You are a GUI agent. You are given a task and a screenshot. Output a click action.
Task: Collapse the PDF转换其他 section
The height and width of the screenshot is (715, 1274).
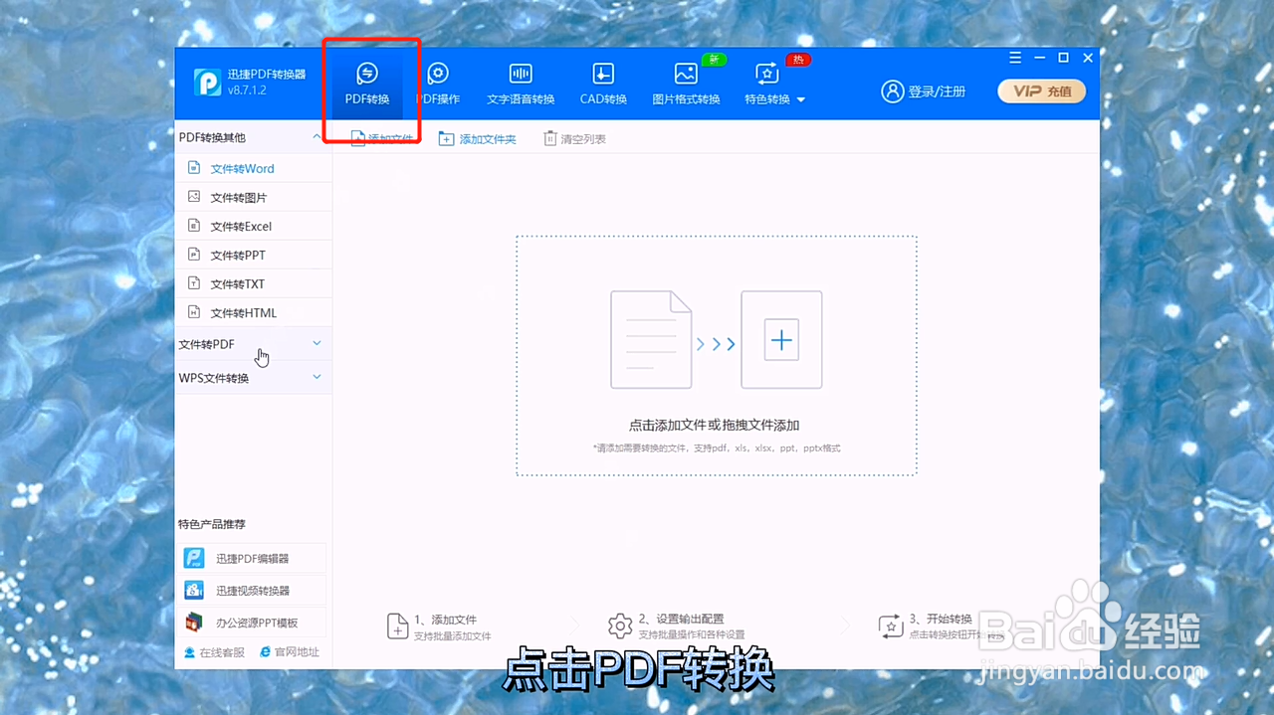coord(317,136)
